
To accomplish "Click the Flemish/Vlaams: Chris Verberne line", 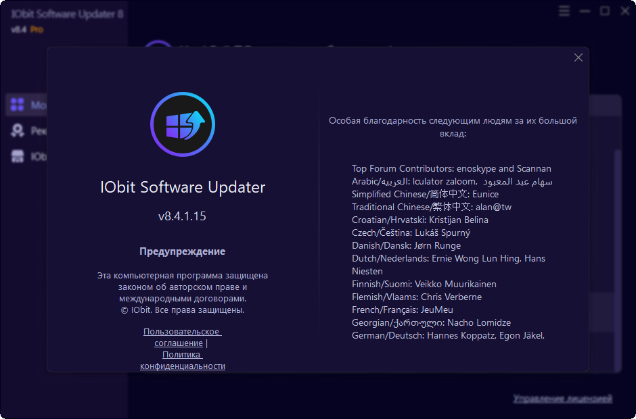I will 417,297.
